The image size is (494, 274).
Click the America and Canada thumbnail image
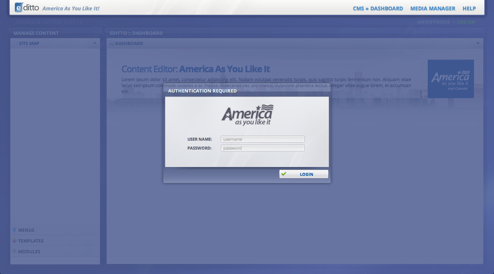tap(451, 79)
